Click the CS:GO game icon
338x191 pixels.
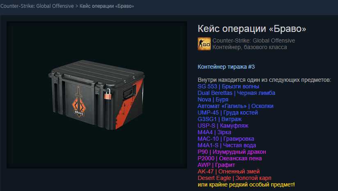tap(204, 44)
